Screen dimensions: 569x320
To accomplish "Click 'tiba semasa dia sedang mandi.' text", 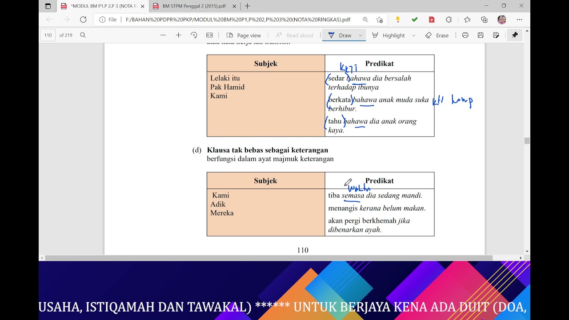I will 375,195.
